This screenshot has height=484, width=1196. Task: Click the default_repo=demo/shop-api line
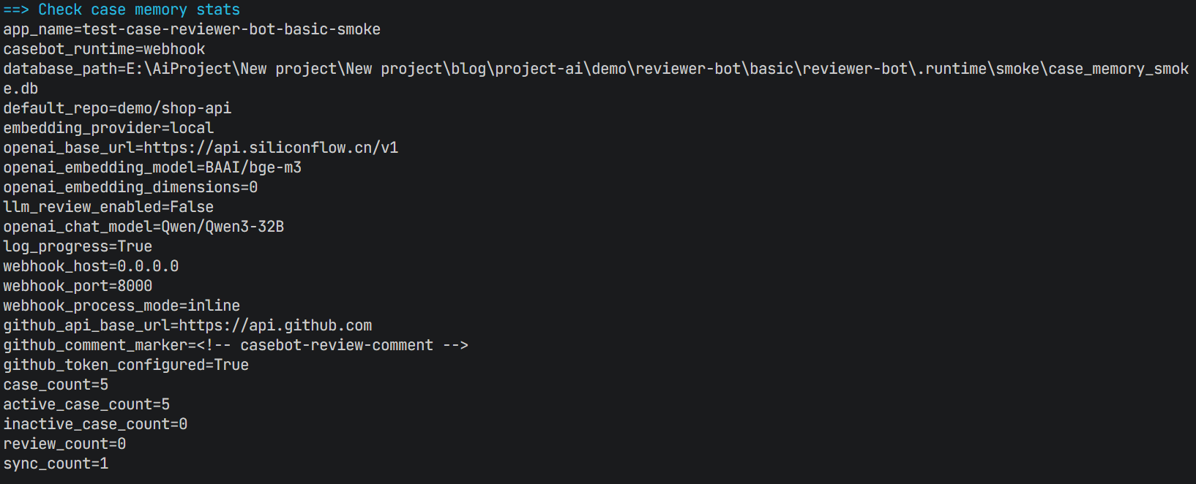117,108
